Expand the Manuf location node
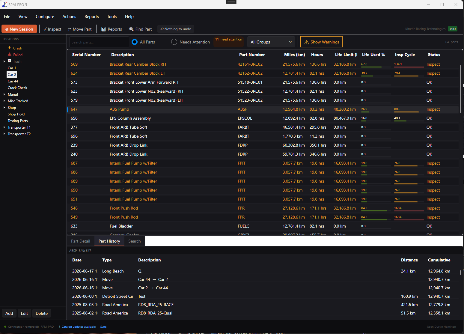This screenshot has height=334, width=464. pyautogui.click(x=4, y=94)
